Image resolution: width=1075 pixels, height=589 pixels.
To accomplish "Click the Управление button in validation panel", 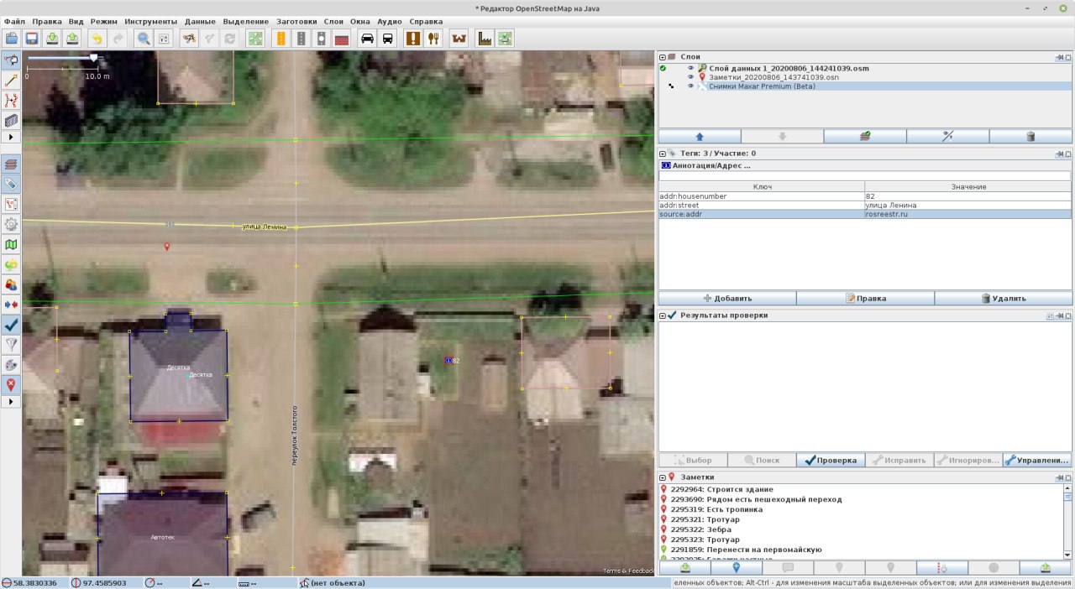I will click(x=1037, y=460).
